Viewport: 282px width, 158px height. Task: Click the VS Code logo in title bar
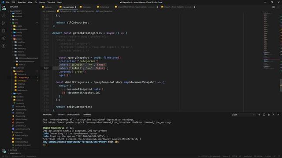(3, 2)
